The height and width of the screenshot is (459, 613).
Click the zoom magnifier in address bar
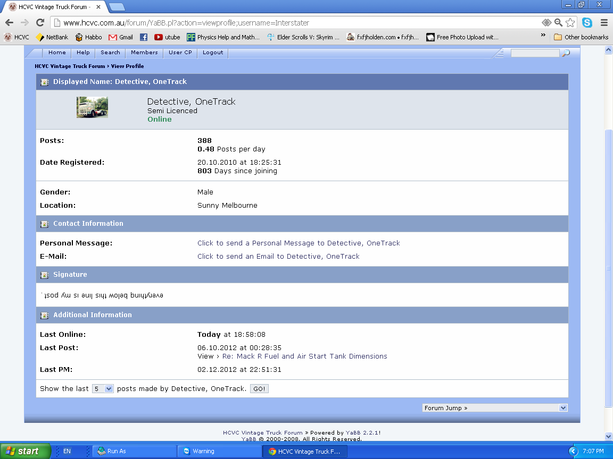coord(558,23)
